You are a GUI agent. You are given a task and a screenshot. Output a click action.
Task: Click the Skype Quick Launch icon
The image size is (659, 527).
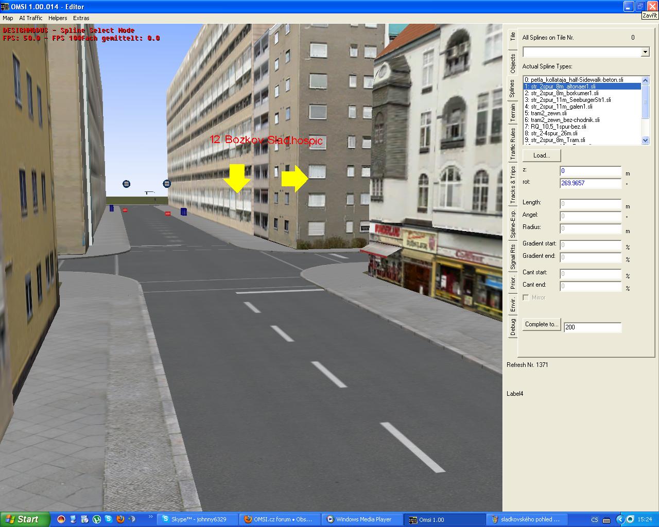(108, 519)
